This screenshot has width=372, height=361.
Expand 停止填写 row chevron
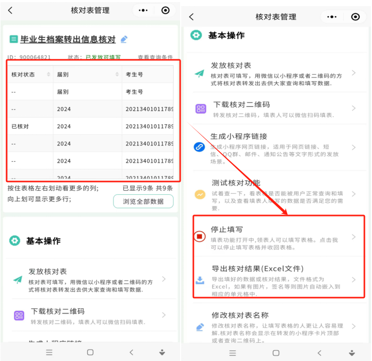[354, 237]
